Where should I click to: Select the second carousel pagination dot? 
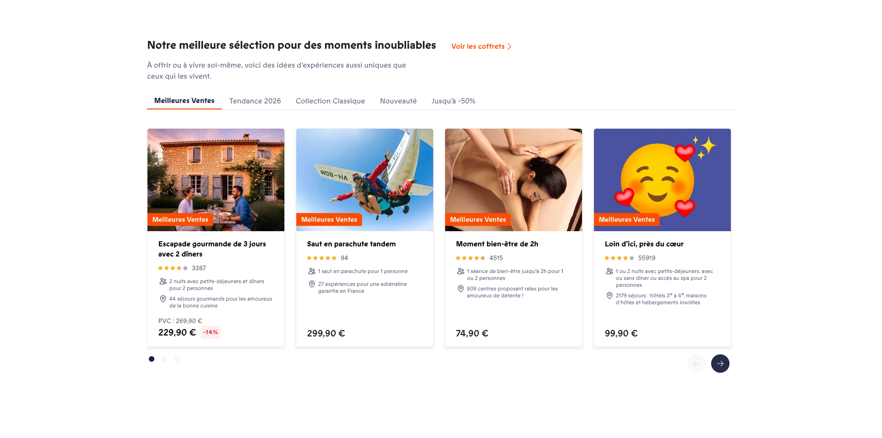coord(164,359)
